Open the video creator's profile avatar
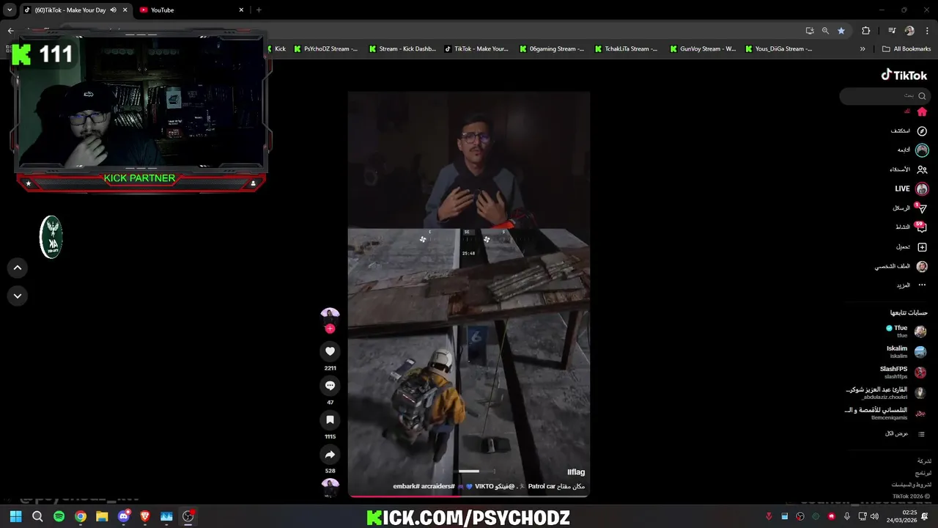The height and width of the screenshot is (528, 938). (x=330, y=317)
